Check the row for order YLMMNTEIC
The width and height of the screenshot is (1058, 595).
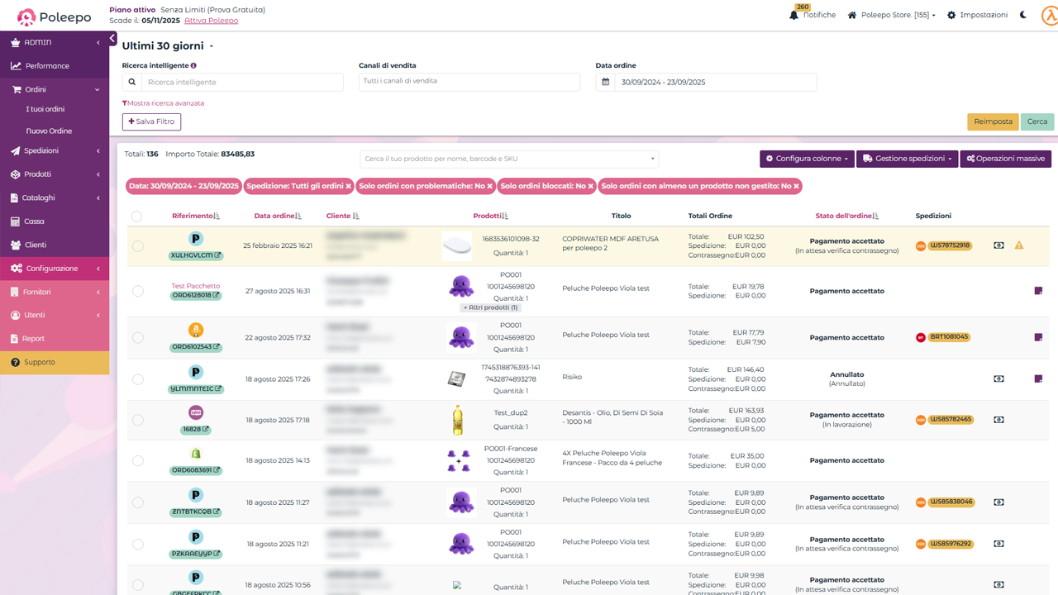tap(137, 379)
